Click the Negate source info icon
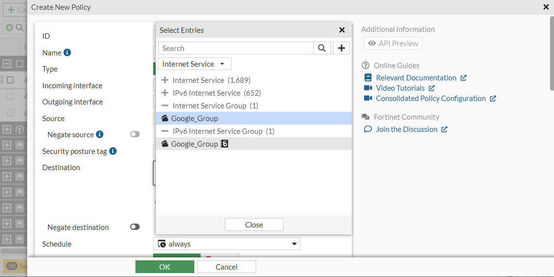This screenshot has width=554, height=277. pos(100,134)
